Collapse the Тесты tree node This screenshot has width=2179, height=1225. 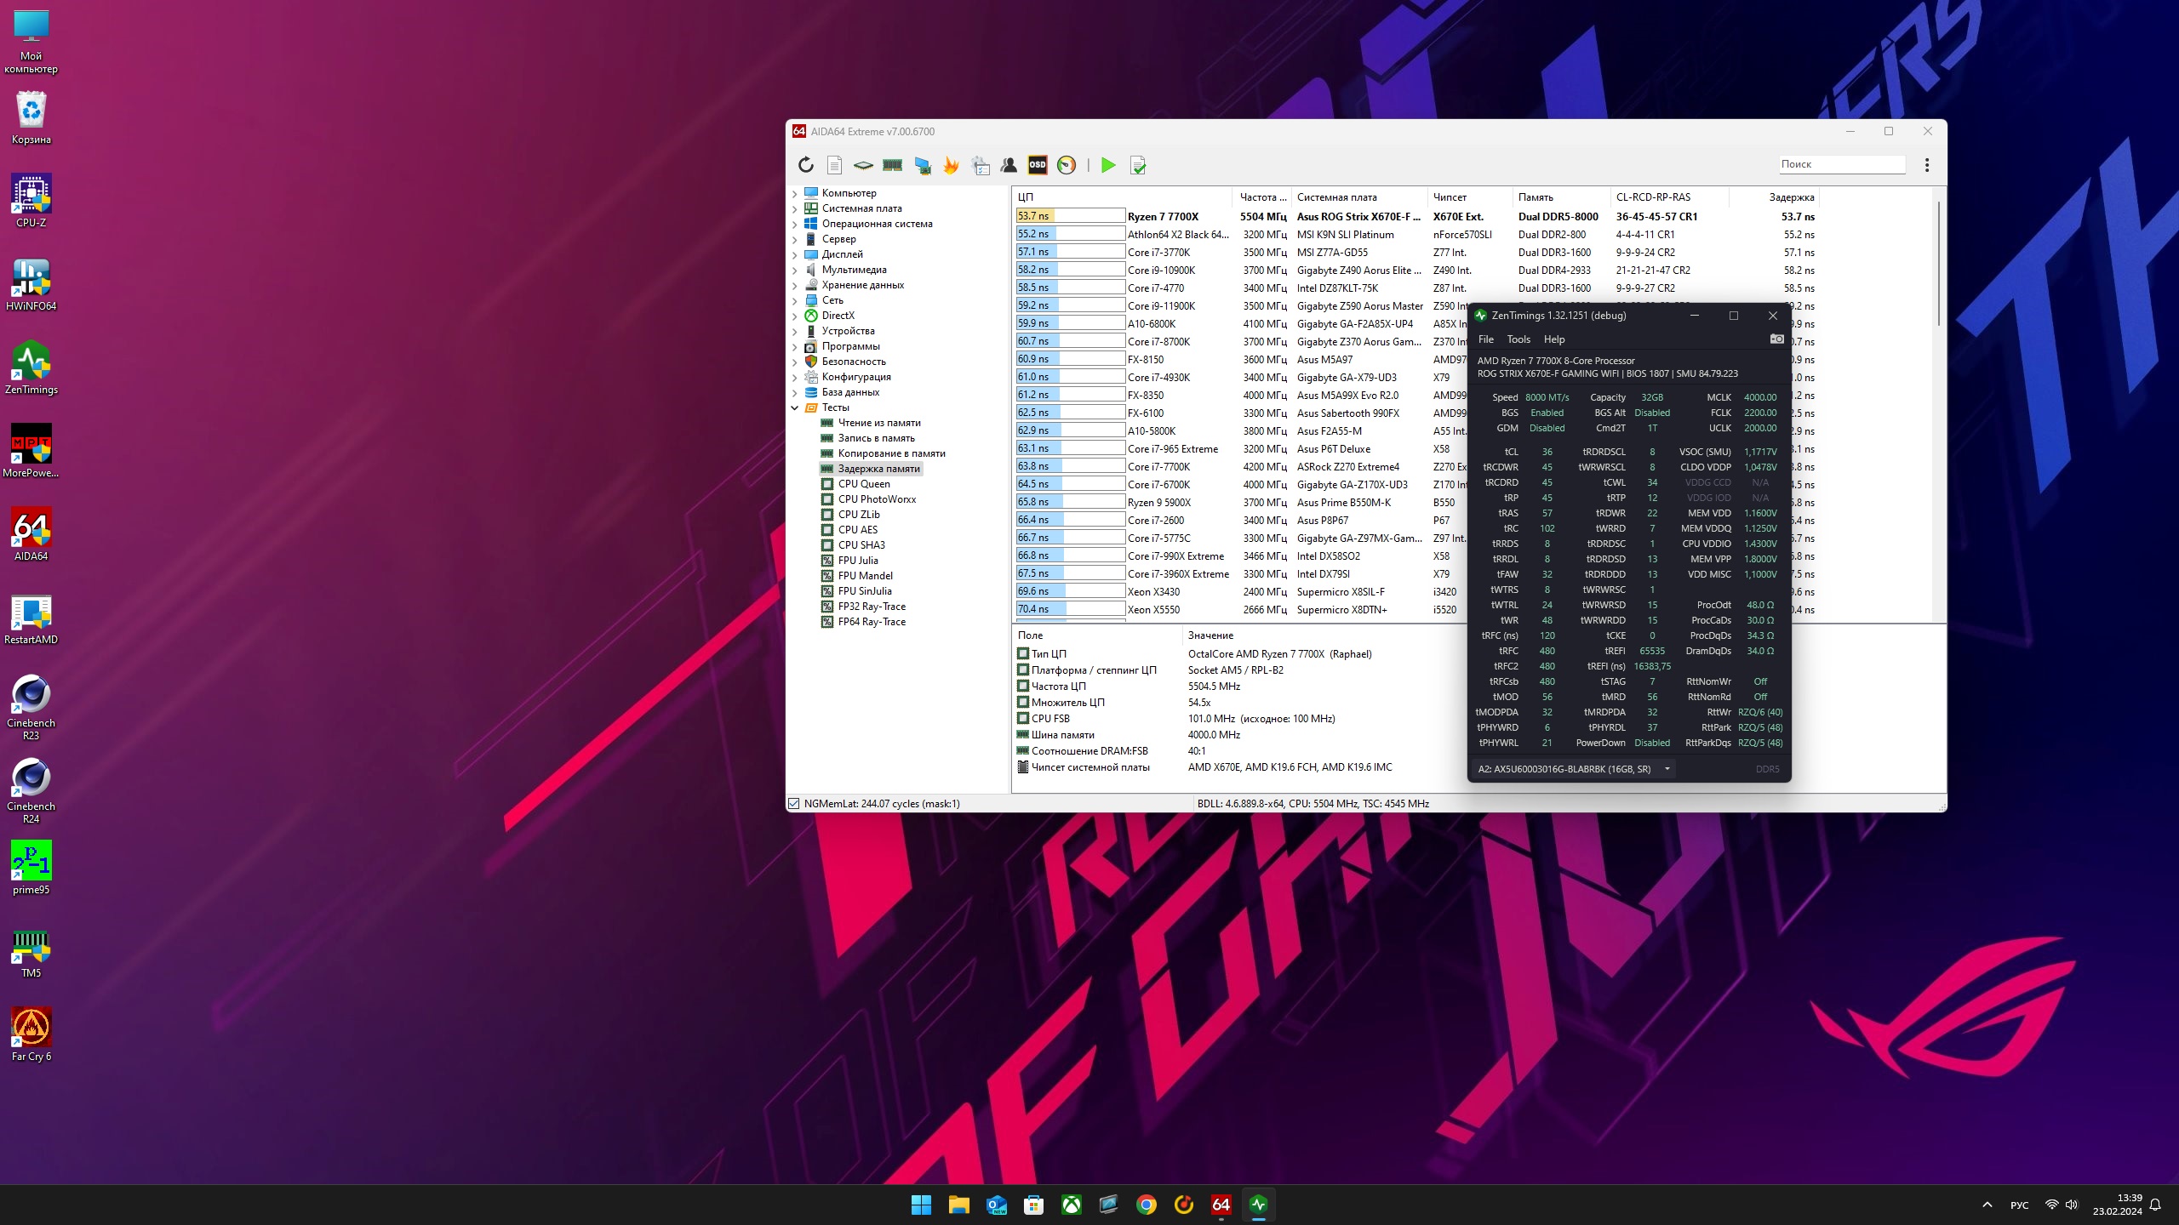[795, 407]
